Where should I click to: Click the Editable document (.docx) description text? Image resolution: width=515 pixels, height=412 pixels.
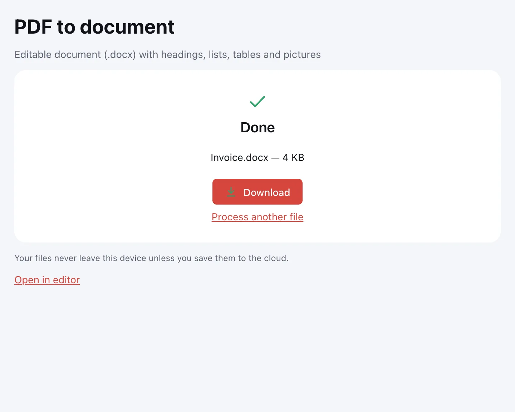tap(167, 54)
